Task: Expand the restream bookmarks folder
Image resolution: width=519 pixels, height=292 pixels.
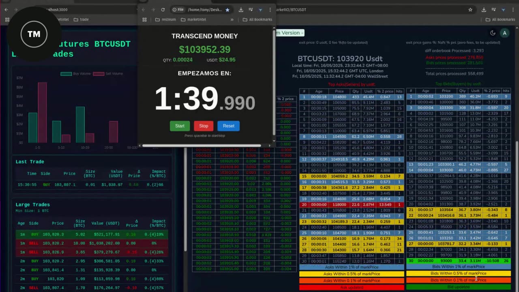Action: click(x=165, y=19)
